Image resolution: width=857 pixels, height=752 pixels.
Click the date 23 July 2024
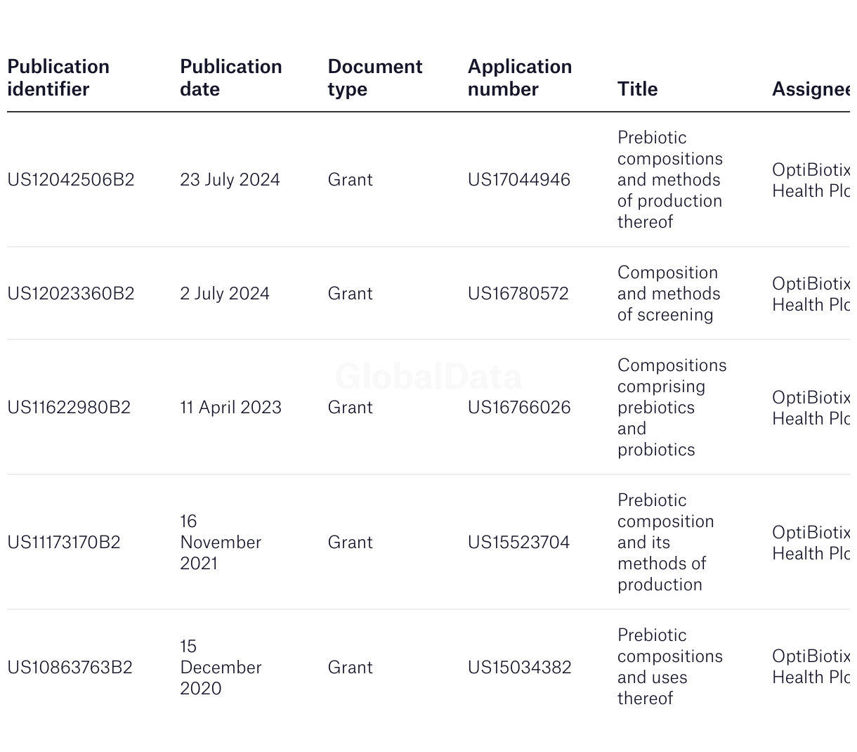coord(230,180)
